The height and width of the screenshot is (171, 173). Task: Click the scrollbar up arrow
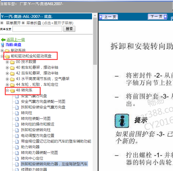click(95, 15)
